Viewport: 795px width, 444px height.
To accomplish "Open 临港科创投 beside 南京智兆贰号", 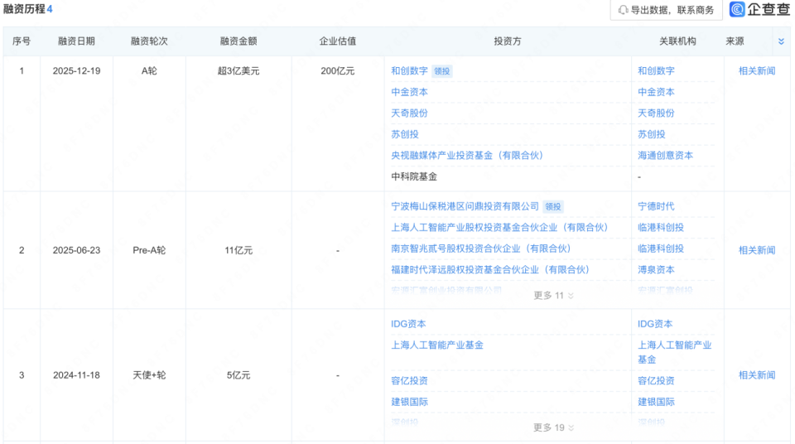I will coord(661,249).
